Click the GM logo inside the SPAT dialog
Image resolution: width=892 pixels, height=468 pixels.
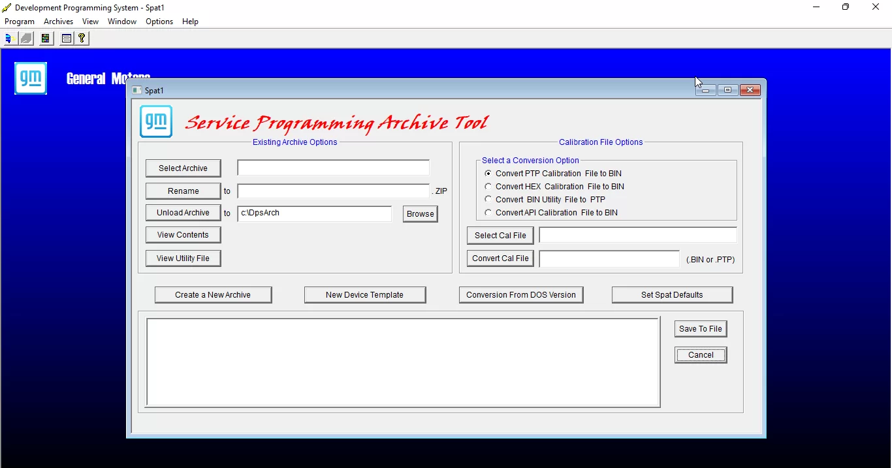click(156, 121)
